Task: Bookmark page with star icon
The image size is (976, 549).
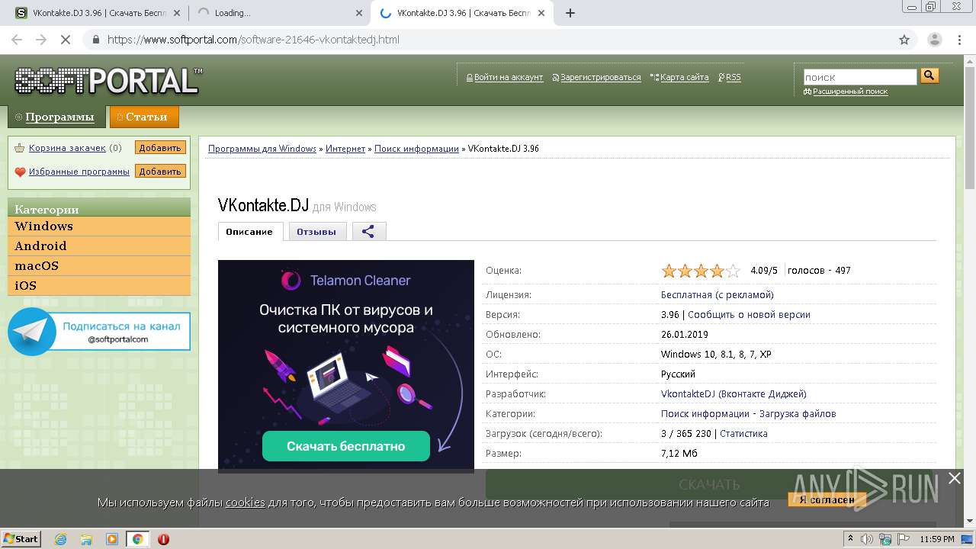Action: coord(904,40)
